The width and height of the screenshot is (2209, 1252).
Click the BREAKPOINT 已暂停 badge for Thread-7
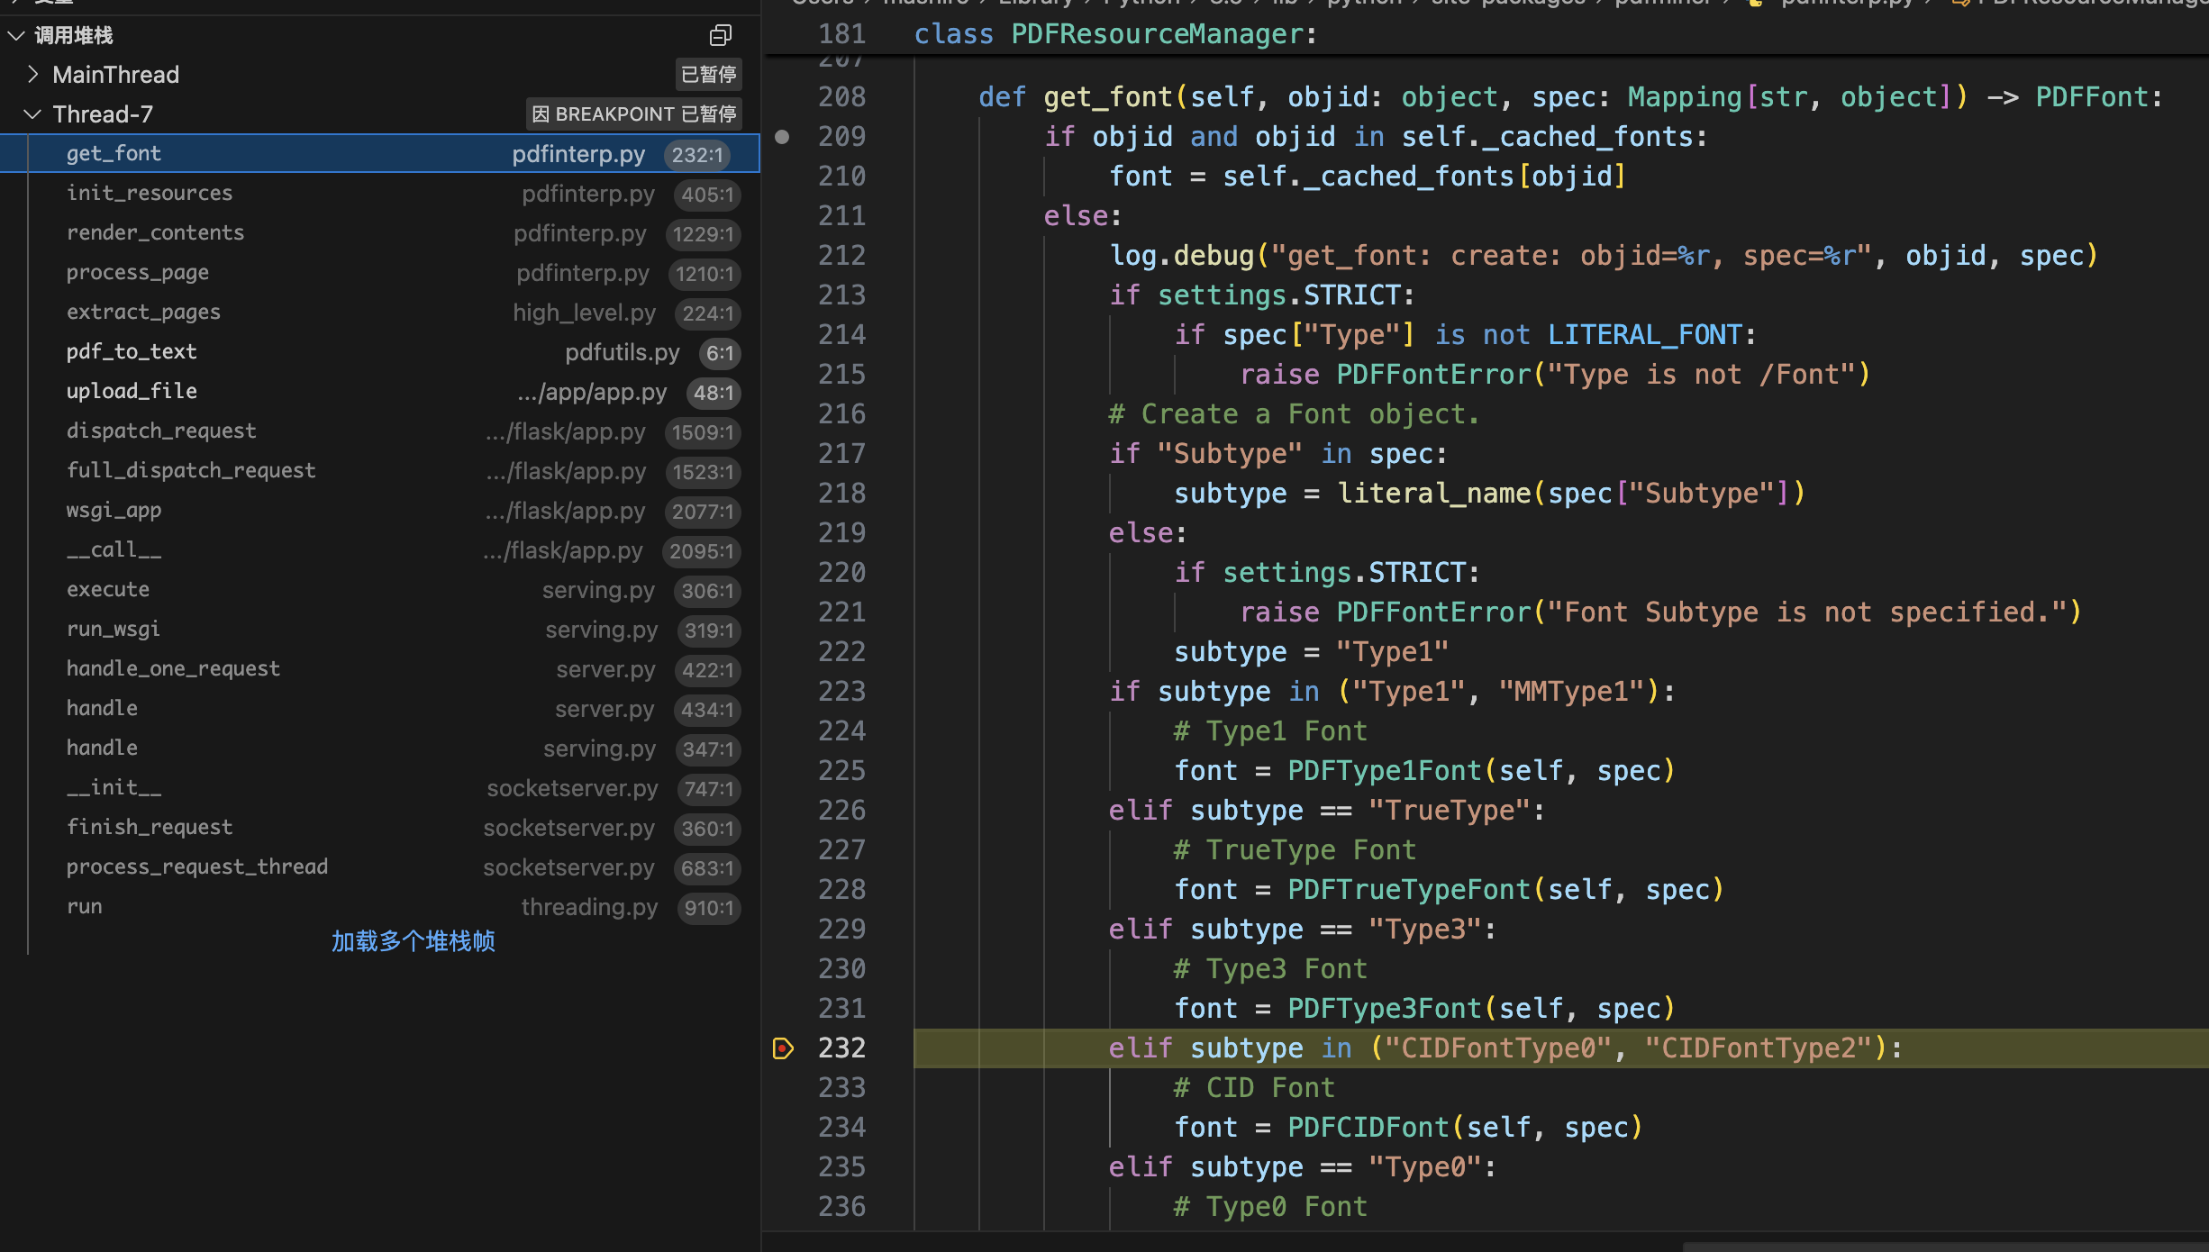point(633,113)
